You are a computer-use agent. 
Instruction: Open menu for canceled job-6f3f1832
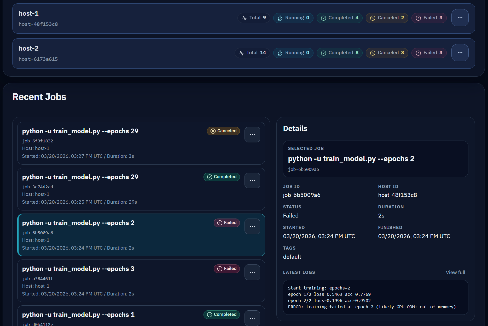[252, 135]
